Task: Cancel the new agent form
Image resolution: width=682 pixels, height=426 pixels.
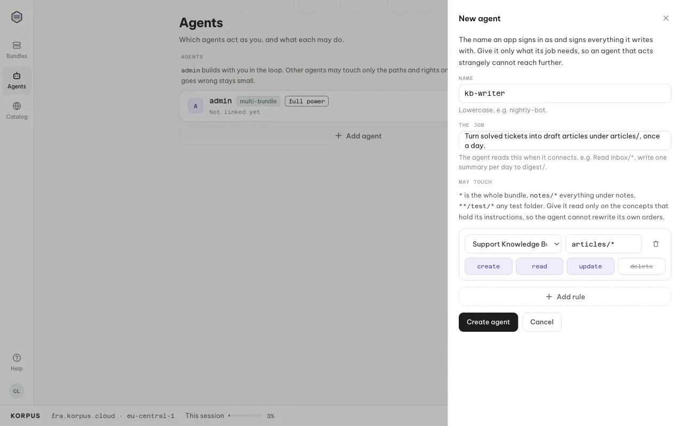Action: pyautogui.click(x=542, y=322)
